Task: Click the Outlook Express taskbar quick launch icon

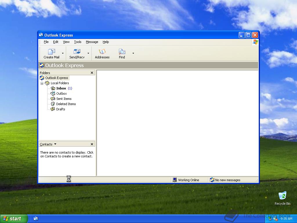Action: pos(36,219)
